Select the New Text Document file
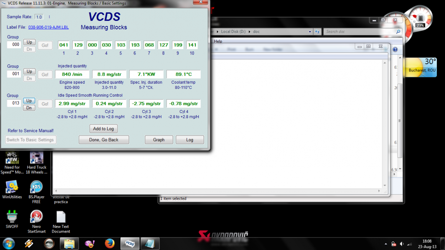 (x=61, y=221)
